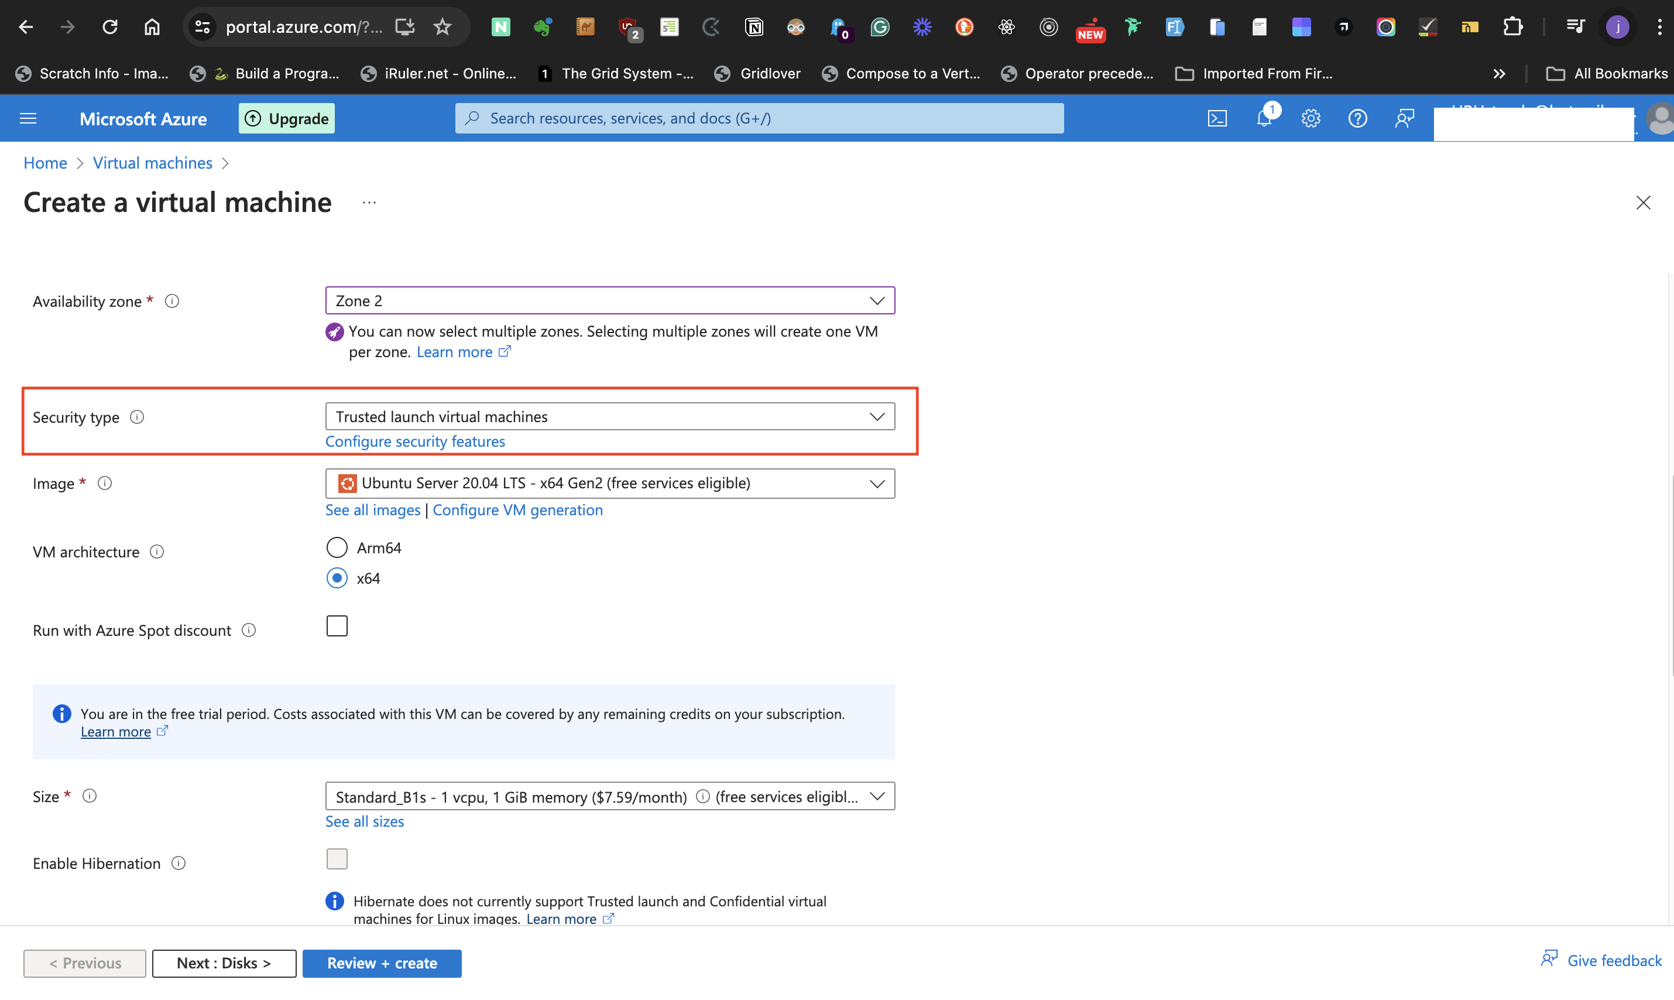The width and height of the screenshot is (1674, 1000).
Task: Show Security type info tooltip icon
Action: point(137,417)
